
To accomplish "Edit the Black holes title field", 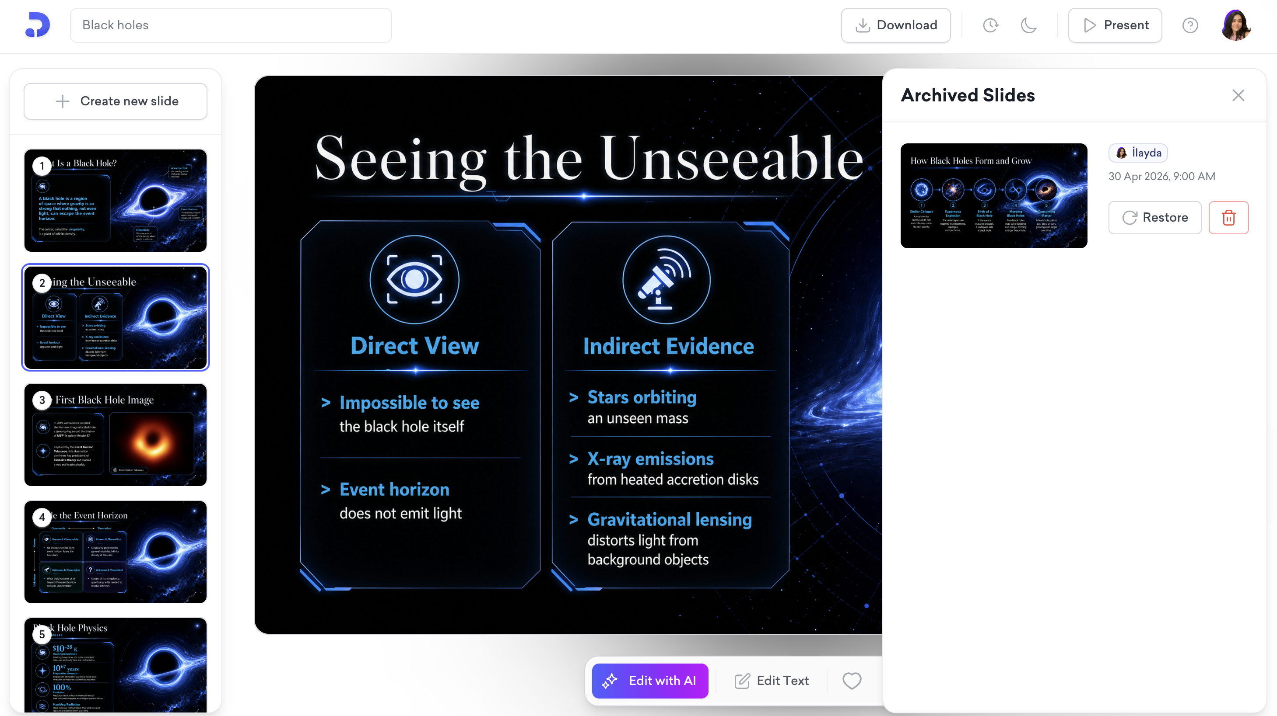I will pyautogui.click(x=231, y=25).
